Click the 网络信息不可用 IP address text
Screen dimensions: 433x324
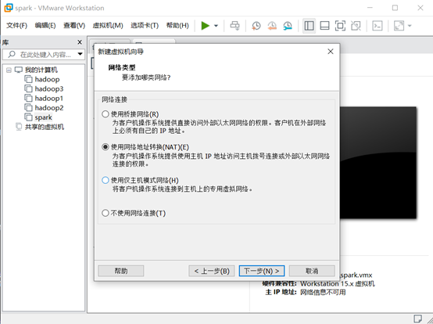tap(323, 292)
